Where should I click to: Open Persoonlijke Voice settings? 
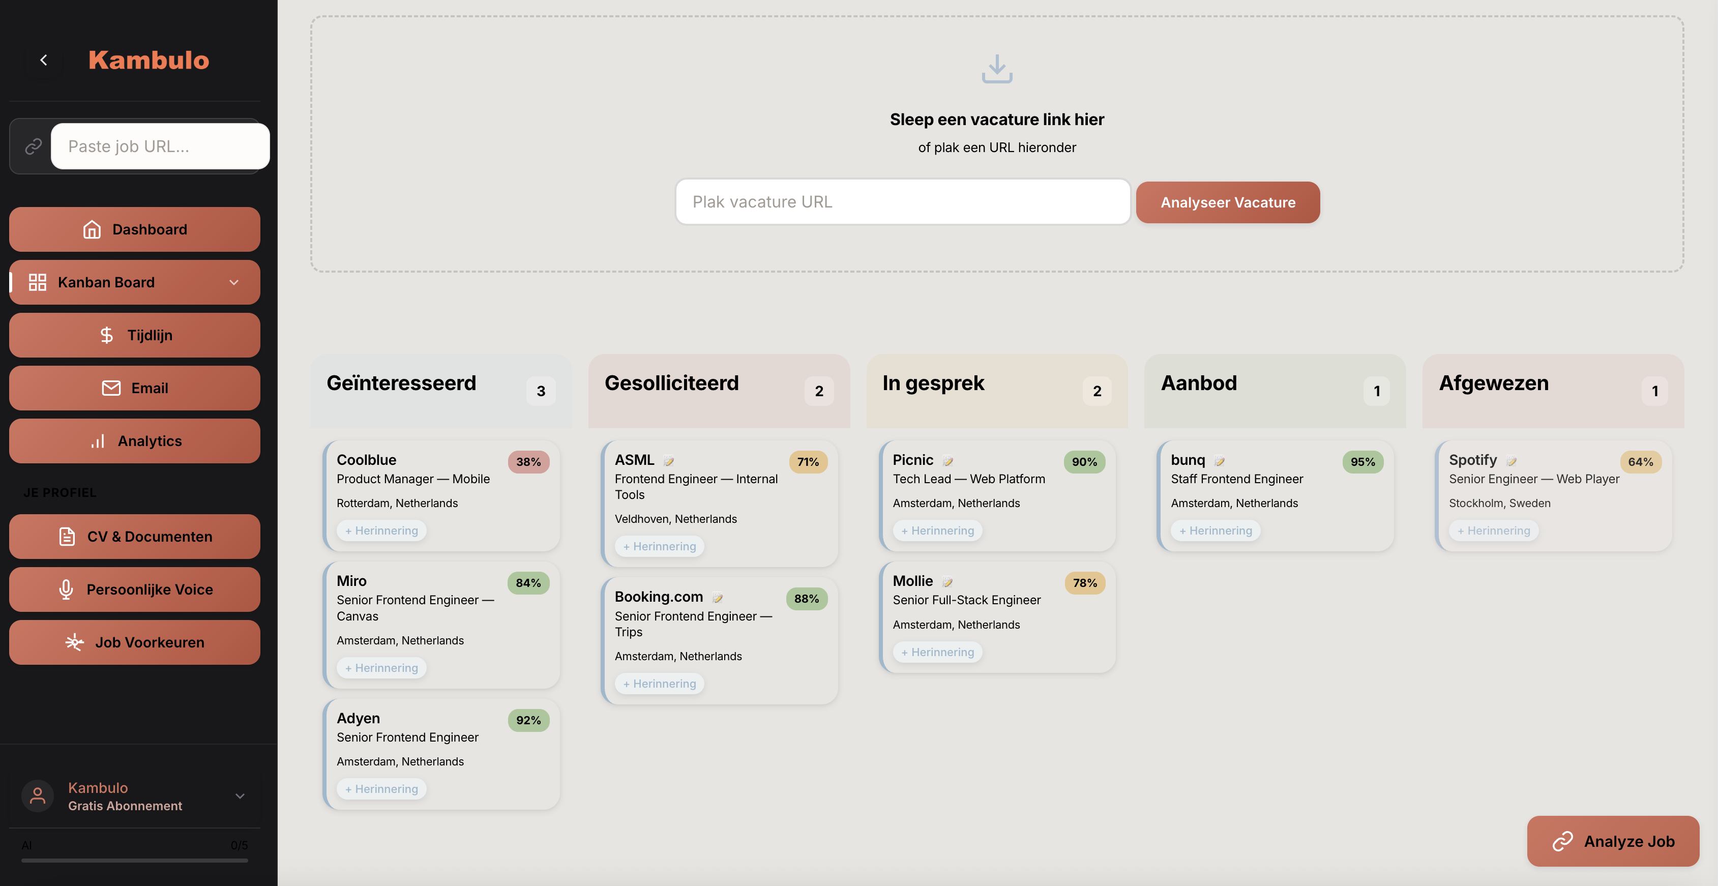[x=135, y=589]
